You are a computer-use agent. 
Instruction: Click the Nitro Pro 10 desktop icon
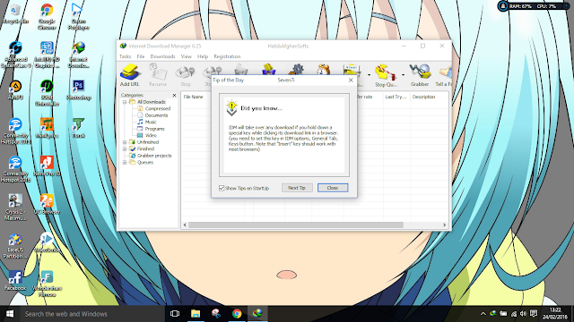pos(47,165)
